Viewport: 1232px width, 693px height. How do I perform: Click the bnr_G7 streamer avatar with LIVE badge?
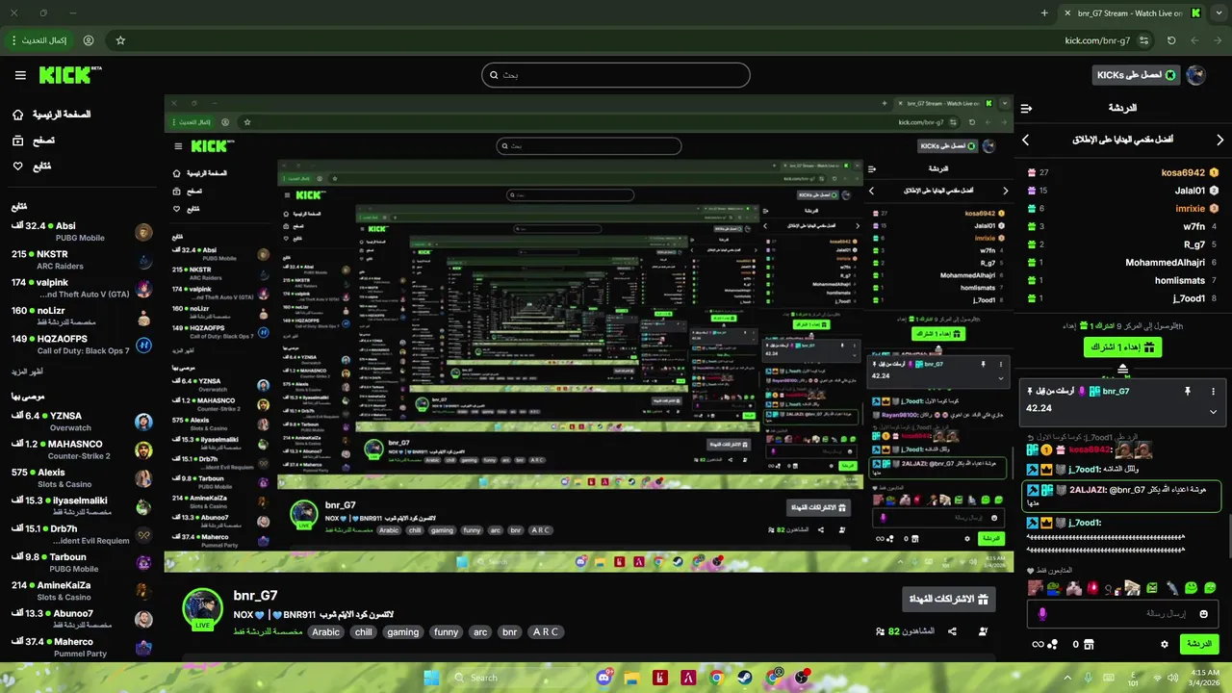[203, 608]
